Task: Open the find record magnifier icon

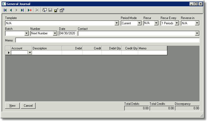Action: pyautogui.click(x=45, y=10)
